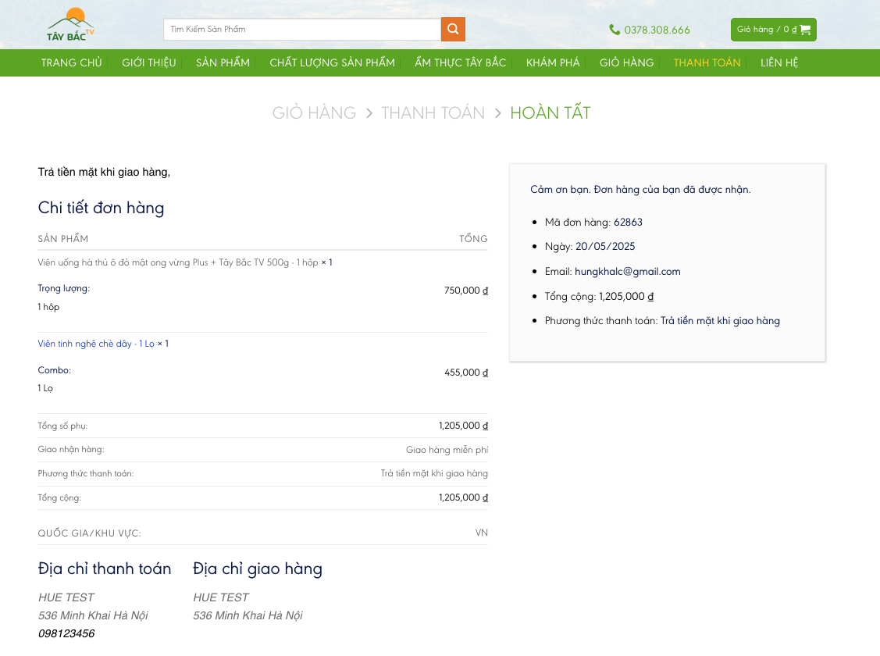
Task: Click inside the product search field
Action: tap(301, 30)
